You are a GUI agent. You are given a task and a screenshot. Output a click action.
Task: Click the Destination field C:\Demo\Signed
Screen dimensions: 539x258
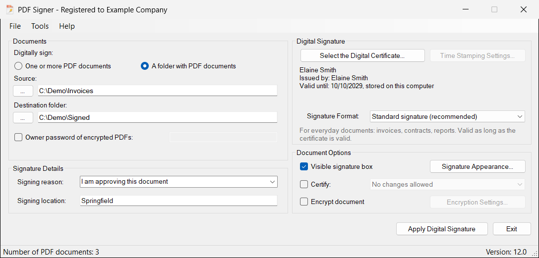click(158, 117)
